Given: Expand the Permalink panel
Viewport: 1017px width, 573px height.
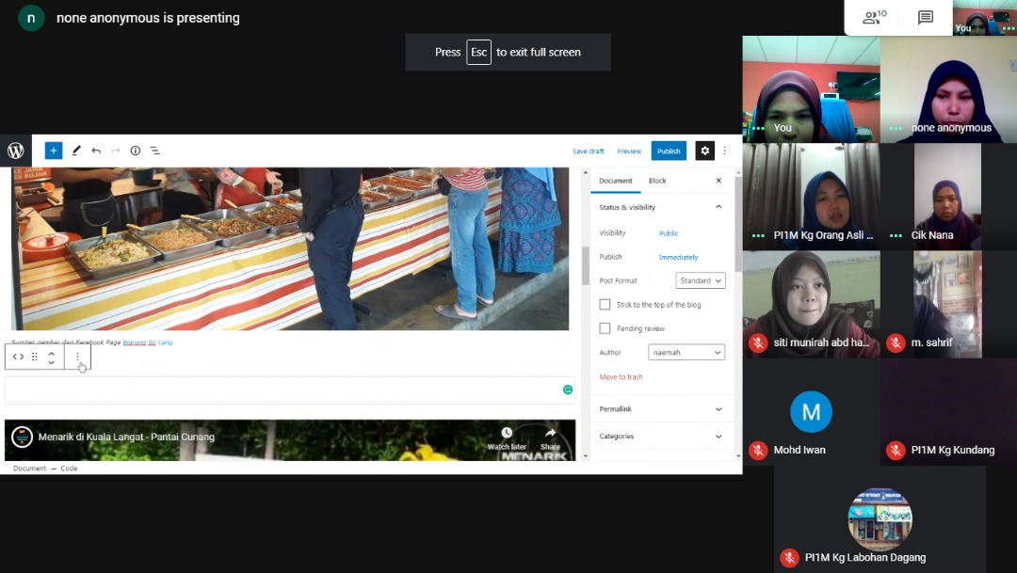Looking at the screenshot, I should click(659, 409).
